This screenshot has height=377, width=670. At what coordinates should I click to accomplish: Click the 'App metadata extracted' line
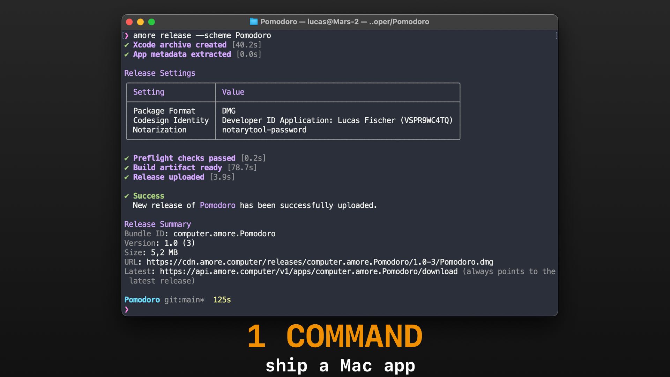point(182,54)
